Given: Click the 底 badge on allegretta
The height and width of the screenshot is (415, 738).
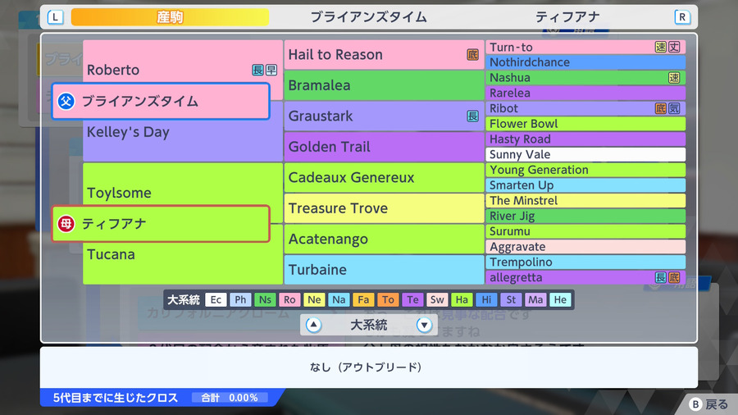Looking at the screenshot, I should (x=675, y=277).
